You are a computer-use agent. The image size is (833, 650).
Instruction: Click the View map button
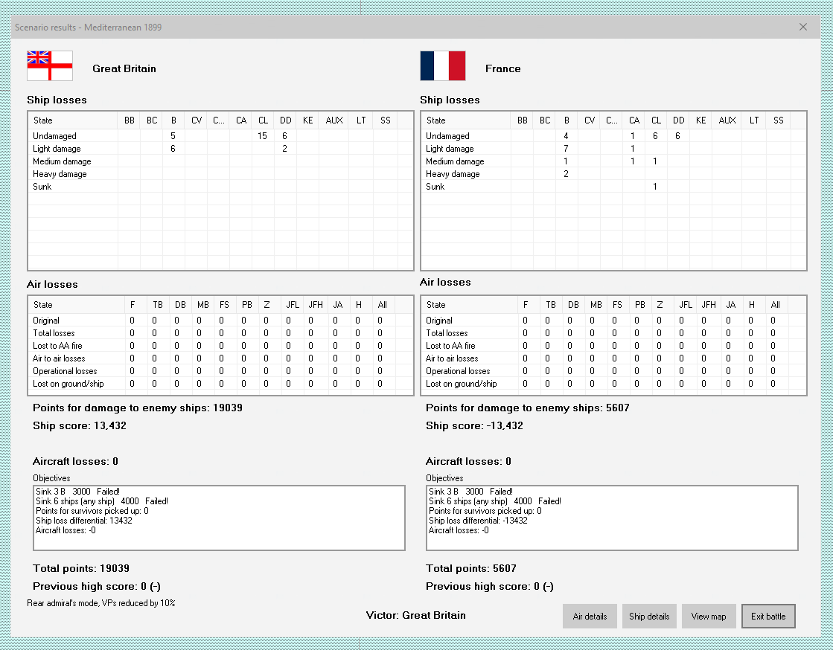(709, 616)
